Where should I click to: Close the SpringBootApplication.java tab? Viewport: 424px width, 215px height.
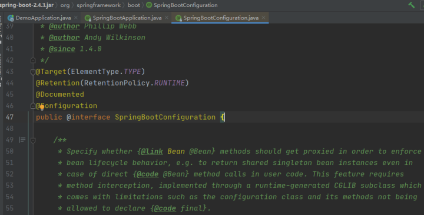coord(167,18)
